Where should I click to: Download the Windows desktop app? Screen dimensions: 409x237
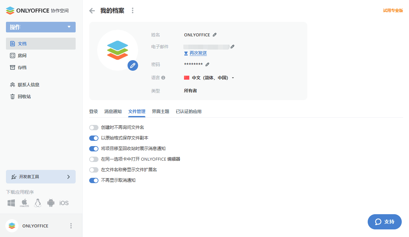click(x=11, y=203)
